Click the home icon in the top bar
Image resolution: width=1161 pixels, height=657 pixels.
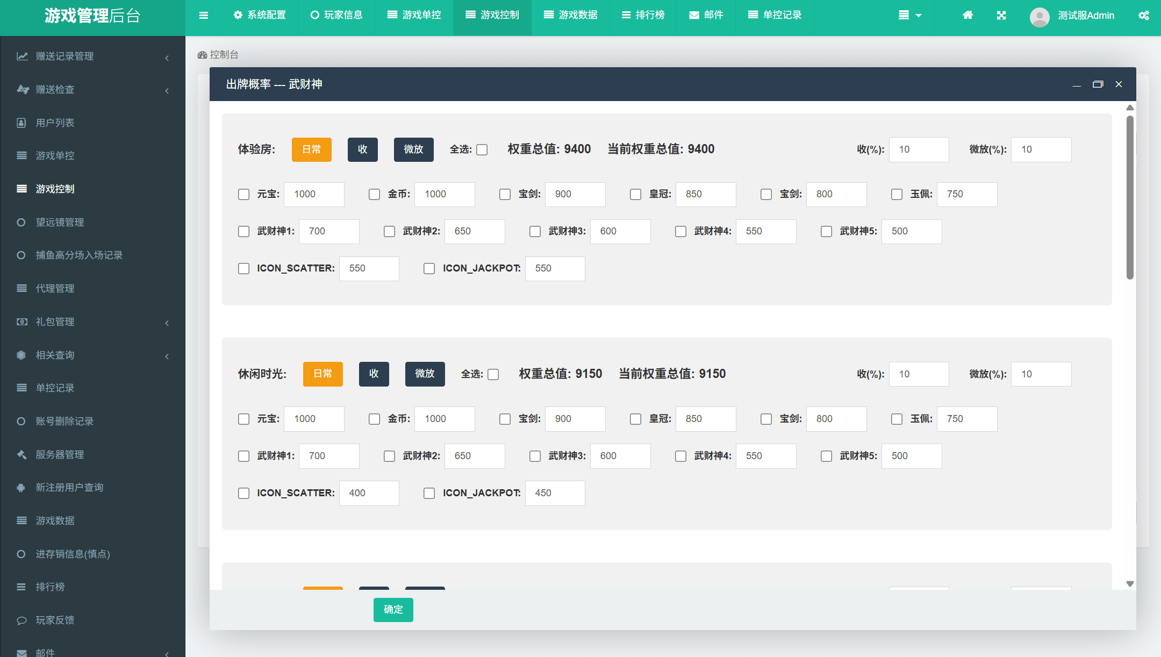coord(967,15)
